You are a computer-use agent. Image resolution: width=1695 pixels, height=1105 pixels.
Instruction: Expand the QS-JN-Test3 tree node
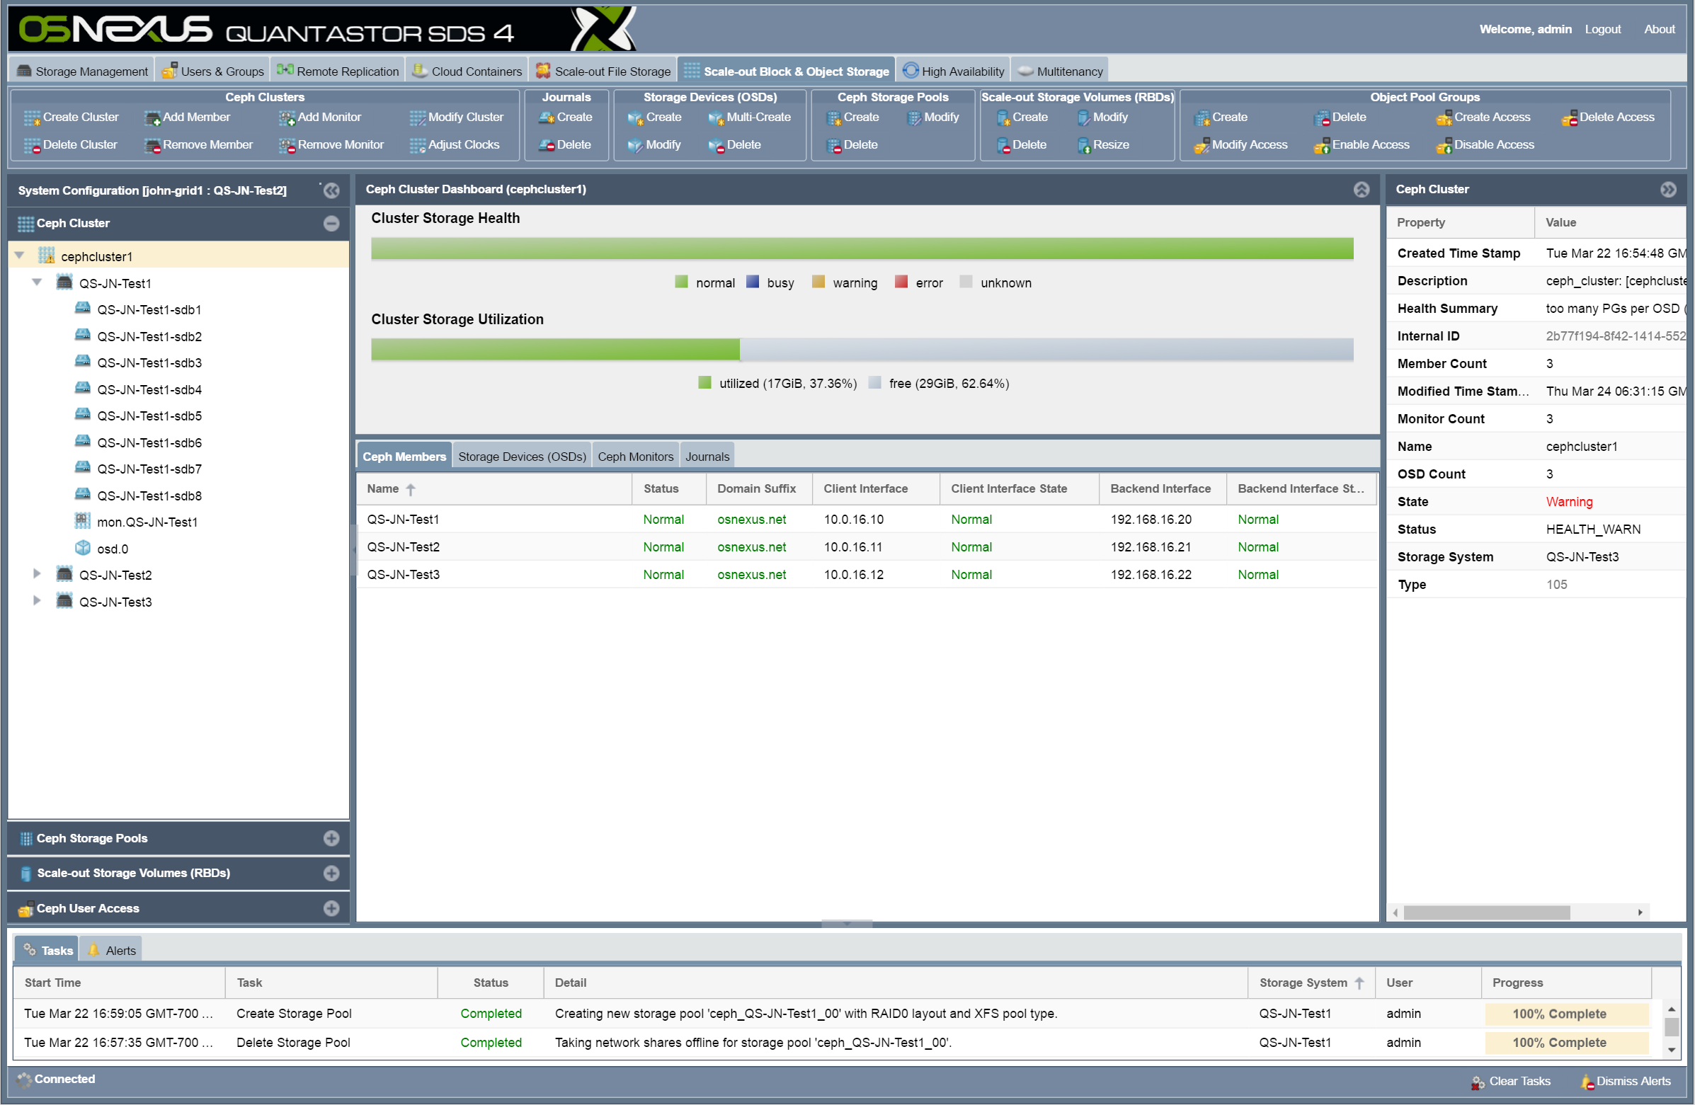37,601
